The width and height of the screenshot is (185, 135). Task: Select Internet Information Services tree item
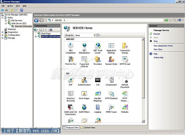(23, 26)
